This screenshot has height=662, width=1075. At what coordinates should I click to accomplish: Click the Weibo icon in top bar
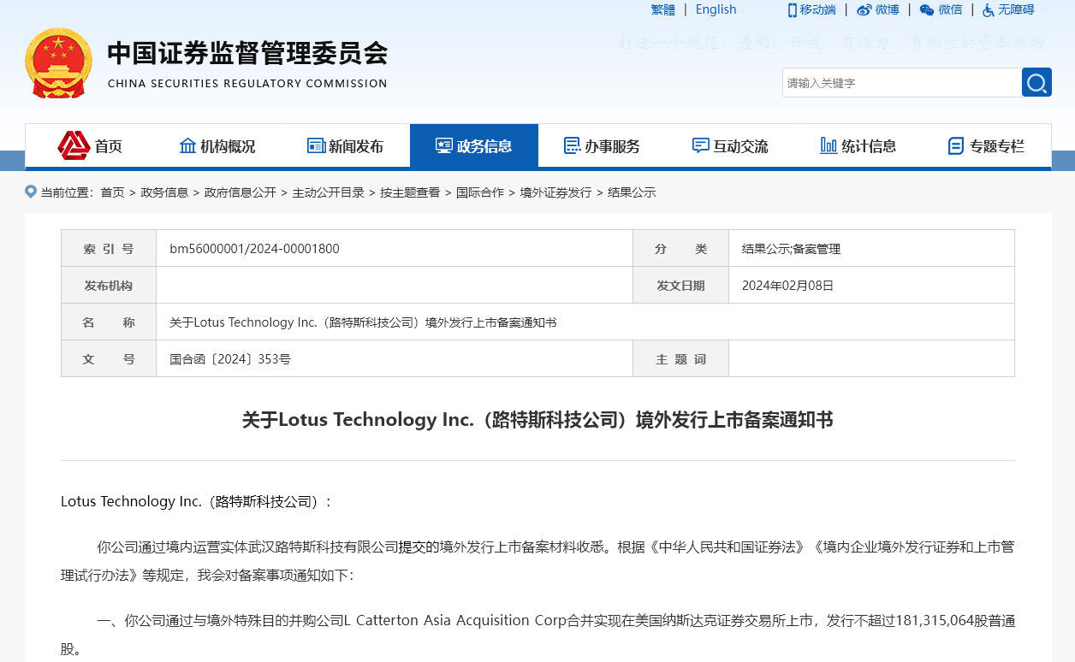(864, 9)
